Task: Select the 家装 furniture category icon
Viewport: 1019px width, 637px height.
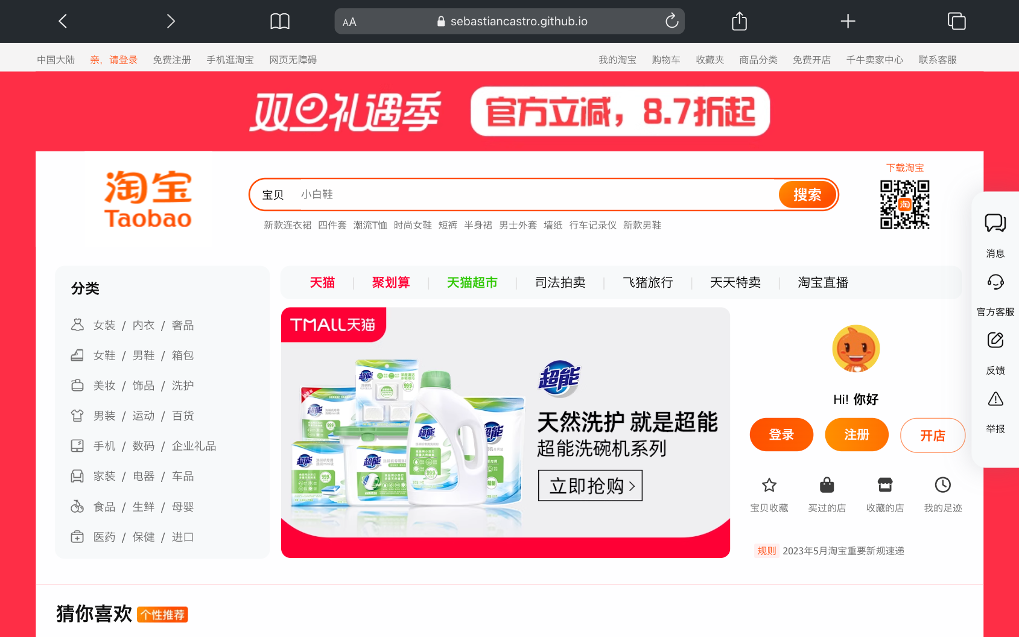Action: (77, 476)
